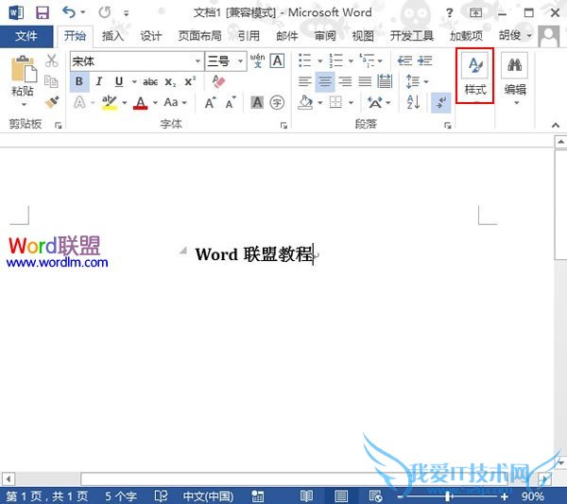Click the macro recording icon in status bar
Image resolution: width=567 pixels, height=504 pixels.
[257, 496]
